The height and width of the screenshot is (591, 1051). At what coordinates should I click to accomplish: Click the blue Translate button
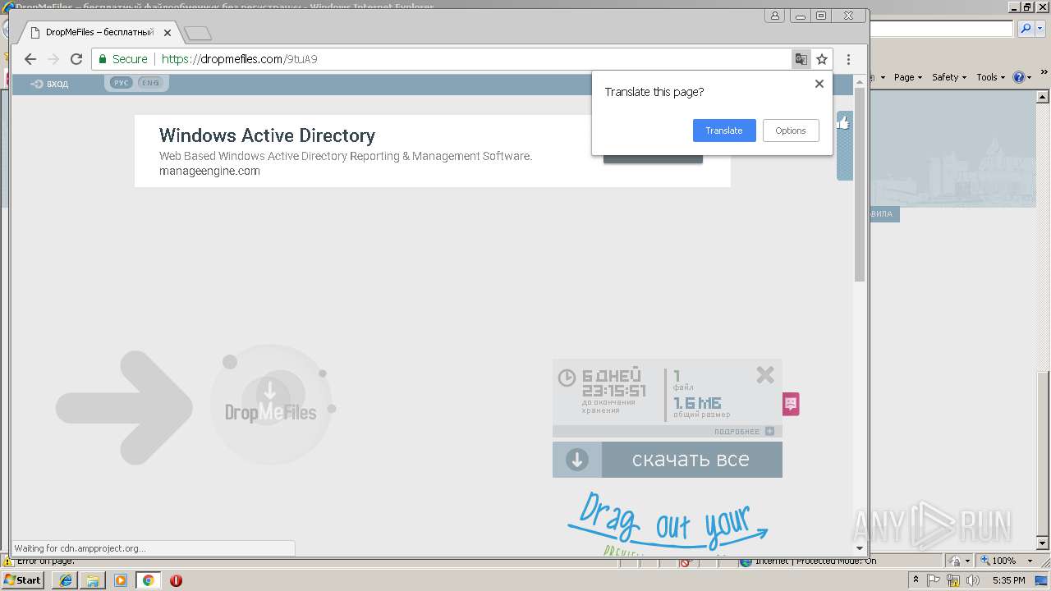[724, 131]
